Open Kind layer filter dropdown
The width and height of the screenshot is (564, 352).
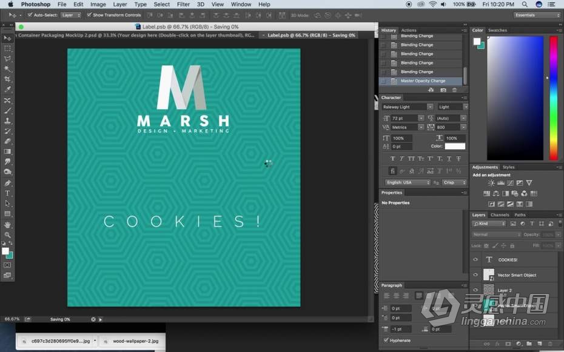click(489, 224)
